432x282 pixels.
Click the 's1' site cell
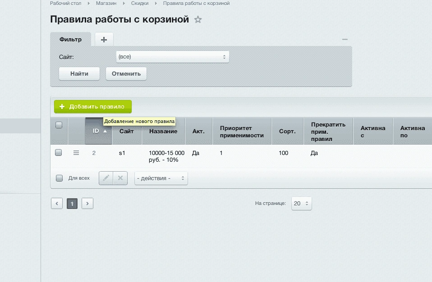coord(122,153)
